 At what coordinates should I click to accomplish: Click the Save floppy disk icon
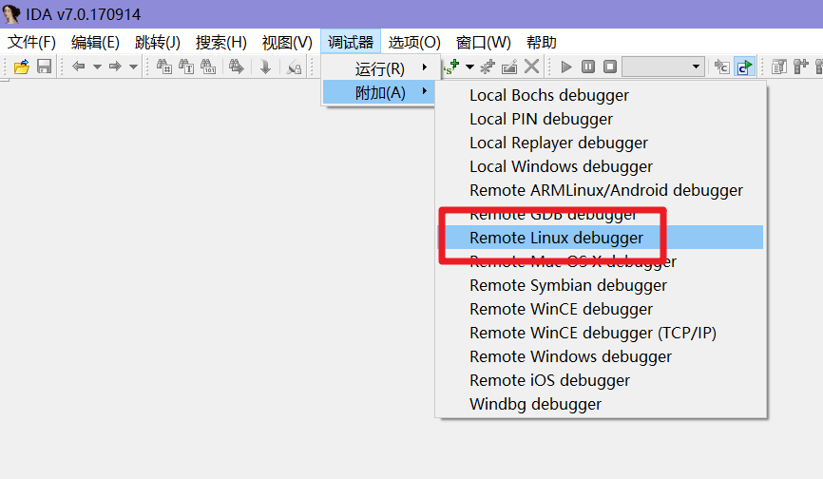click(x=44, y=67)
